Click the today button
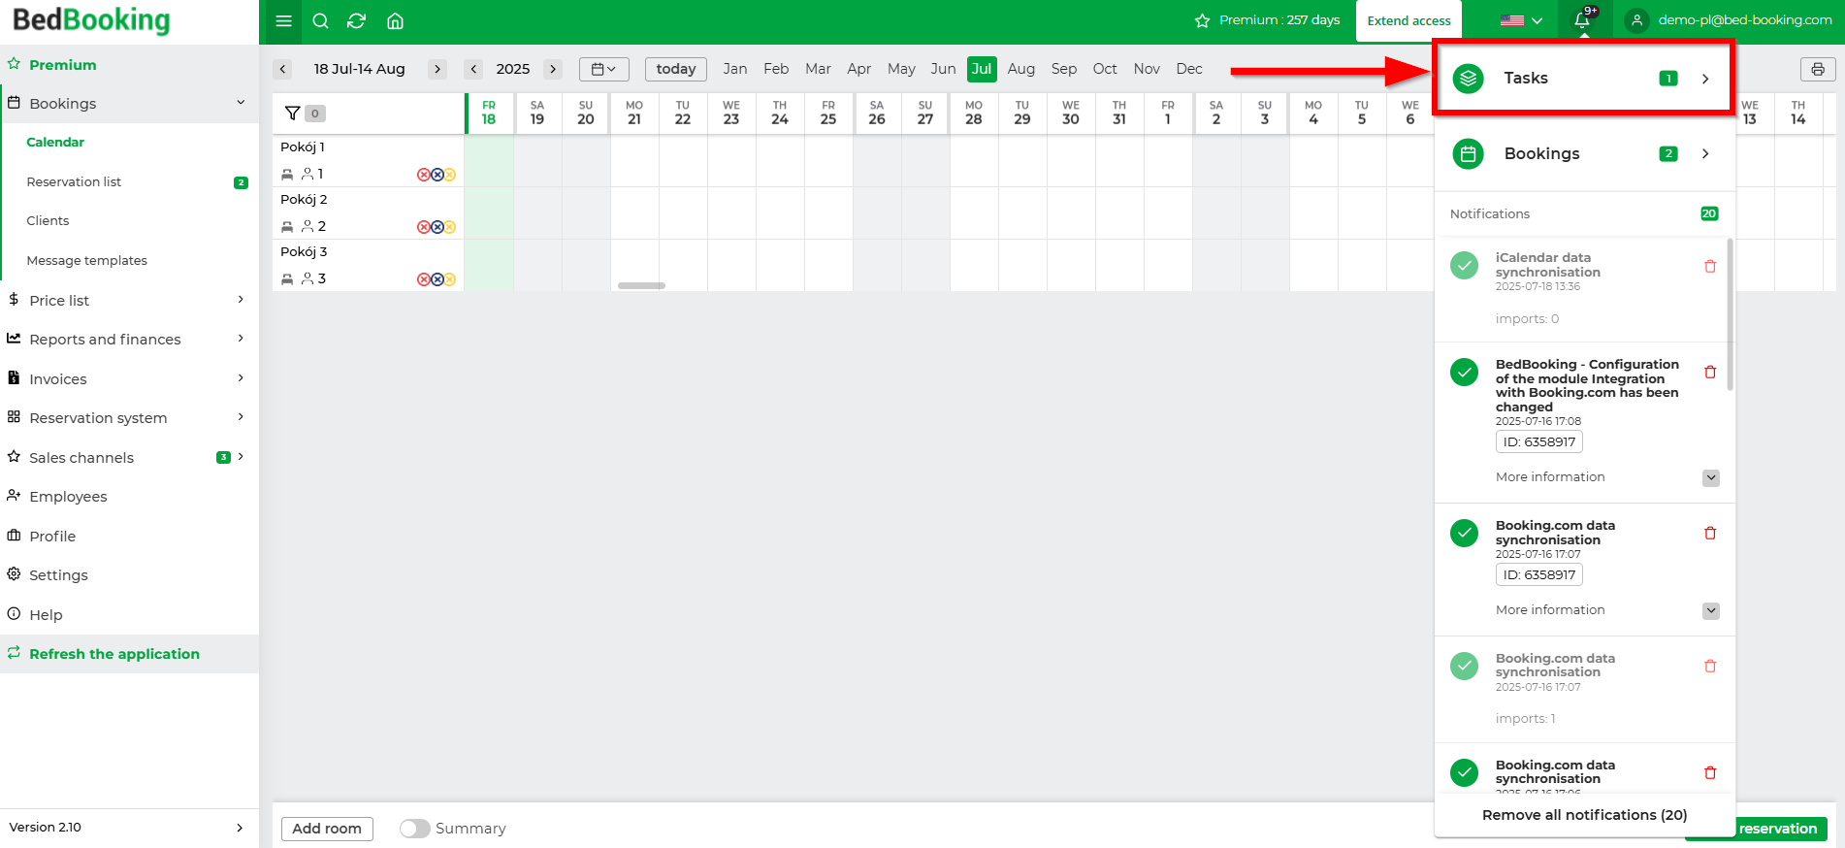Viewport: 1845px width, 848px height. coord(676,69)
